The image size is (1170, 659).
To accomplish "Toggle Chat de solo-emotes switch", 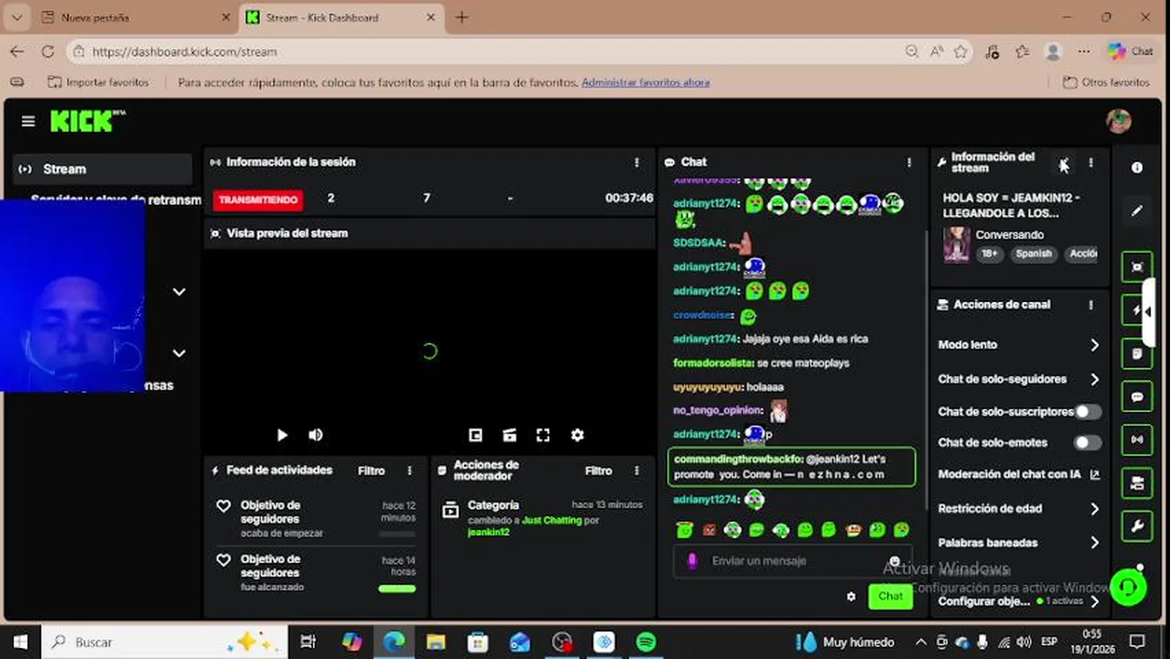I will click(x=1088, y=443).
